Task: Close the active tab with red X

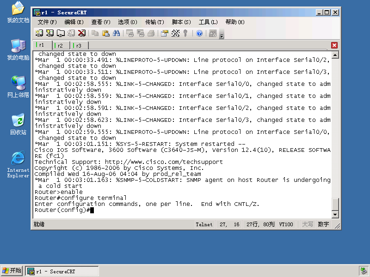Action: [x=334, y=45]
